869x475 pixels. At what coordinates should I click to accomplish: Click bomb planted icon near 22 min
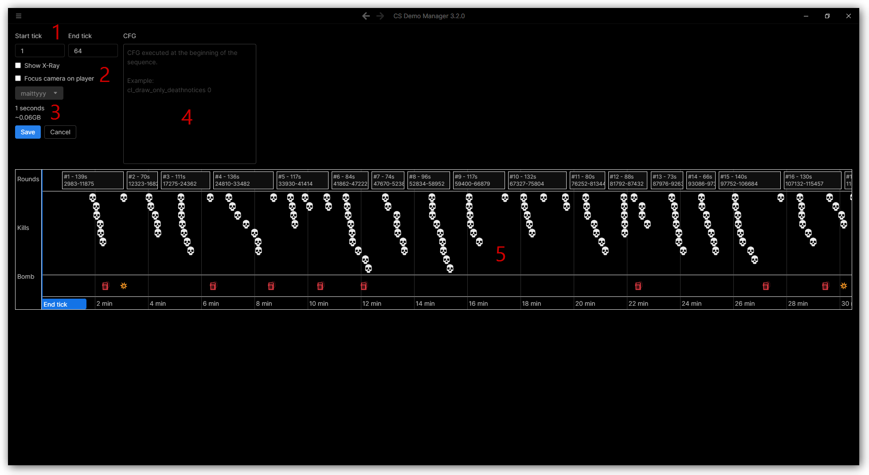click(x=638, y=286)
